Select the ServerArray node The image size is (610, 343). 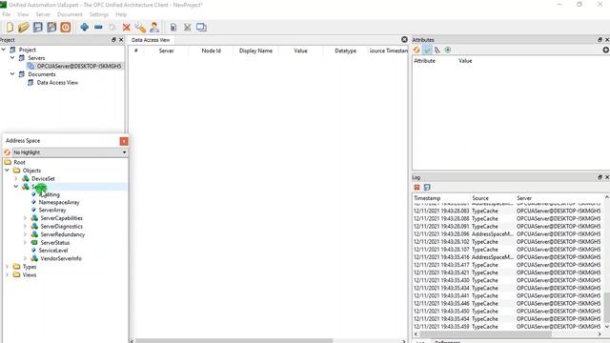pos(52,210)
